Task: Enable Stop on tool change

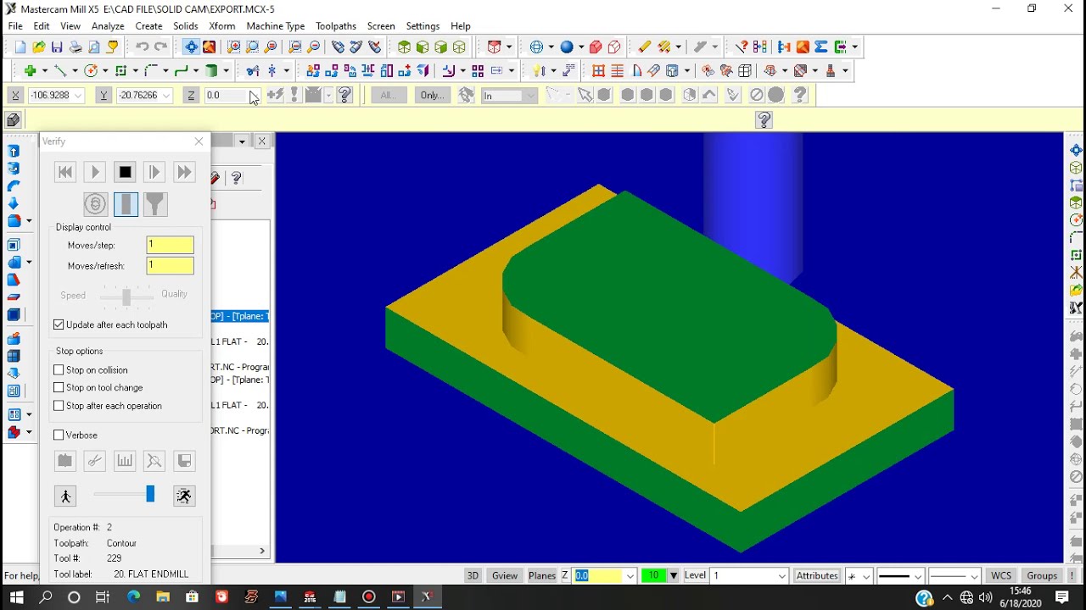Action: [x=59, y=388]
